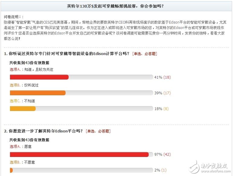Click the 单选、必答题 tag on question 2

(98, 131)
